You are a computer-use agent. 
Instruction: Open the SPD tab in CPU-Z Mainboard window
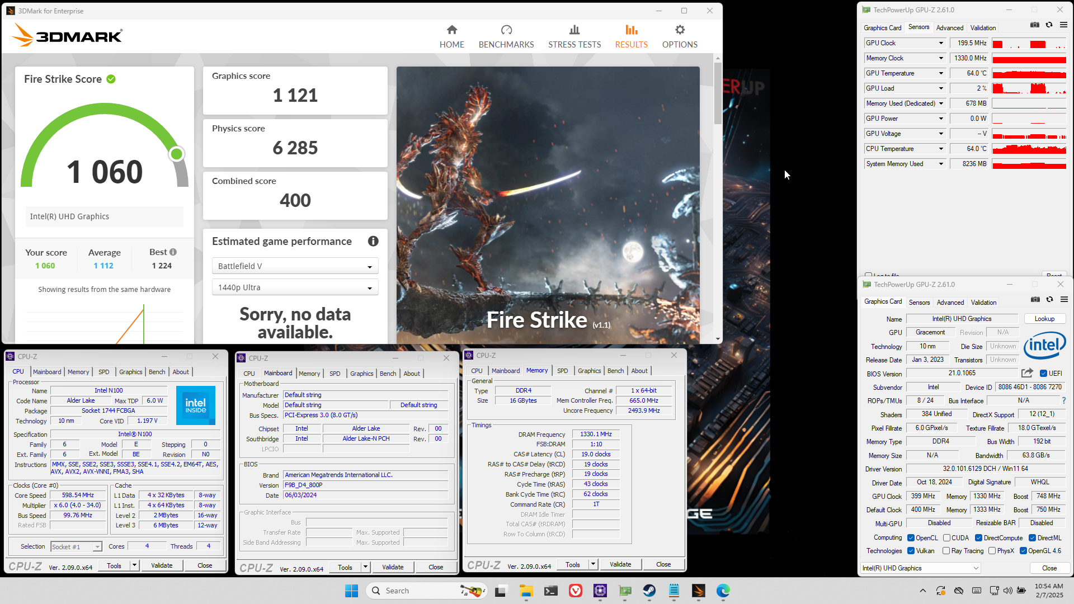point(335,374)
